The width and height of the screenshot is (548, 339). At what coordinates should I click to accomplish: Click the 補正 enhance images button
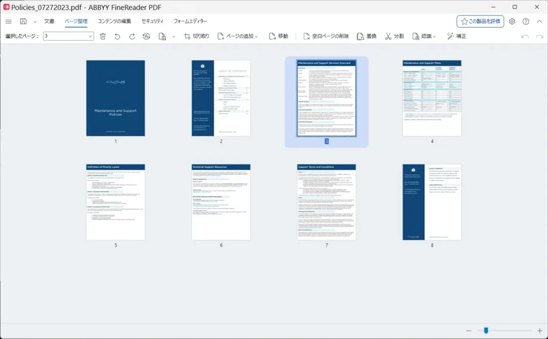456,36
